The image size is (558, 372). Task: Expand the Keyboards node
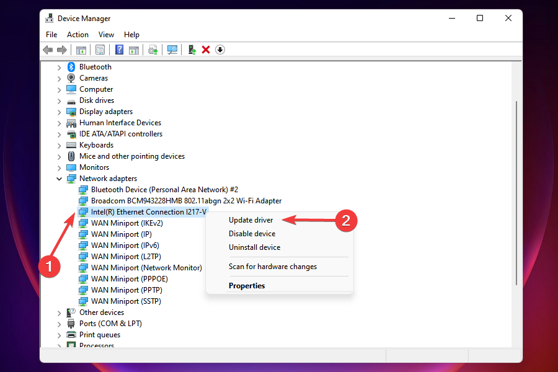pos(59,145)
